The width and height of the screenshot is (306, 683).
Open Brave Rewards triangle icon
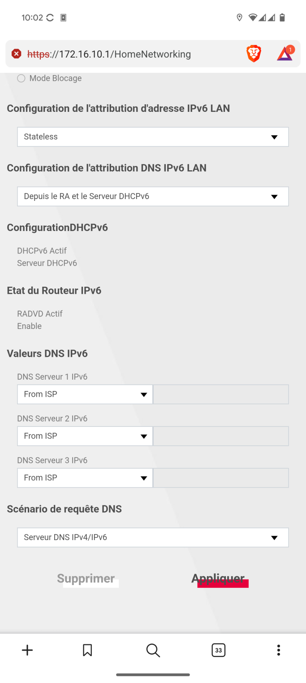(x=284, y=54)
